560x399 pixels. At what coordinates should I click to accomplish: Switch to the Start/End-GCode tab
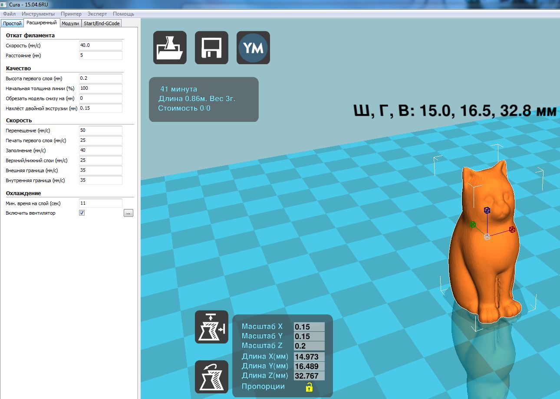102,23
